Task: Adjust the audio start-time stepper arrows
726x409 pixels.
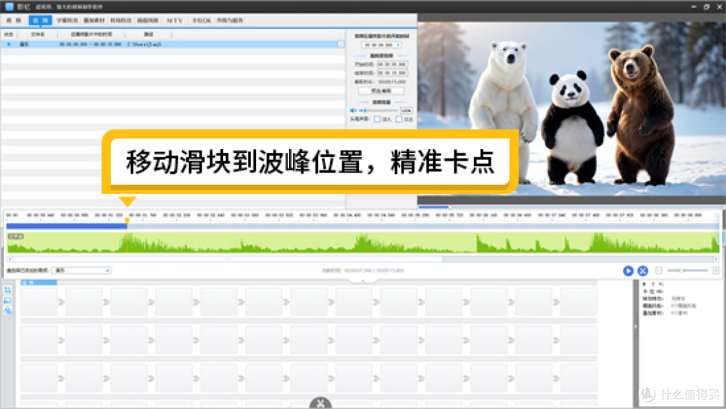Action: pos(398,46)
